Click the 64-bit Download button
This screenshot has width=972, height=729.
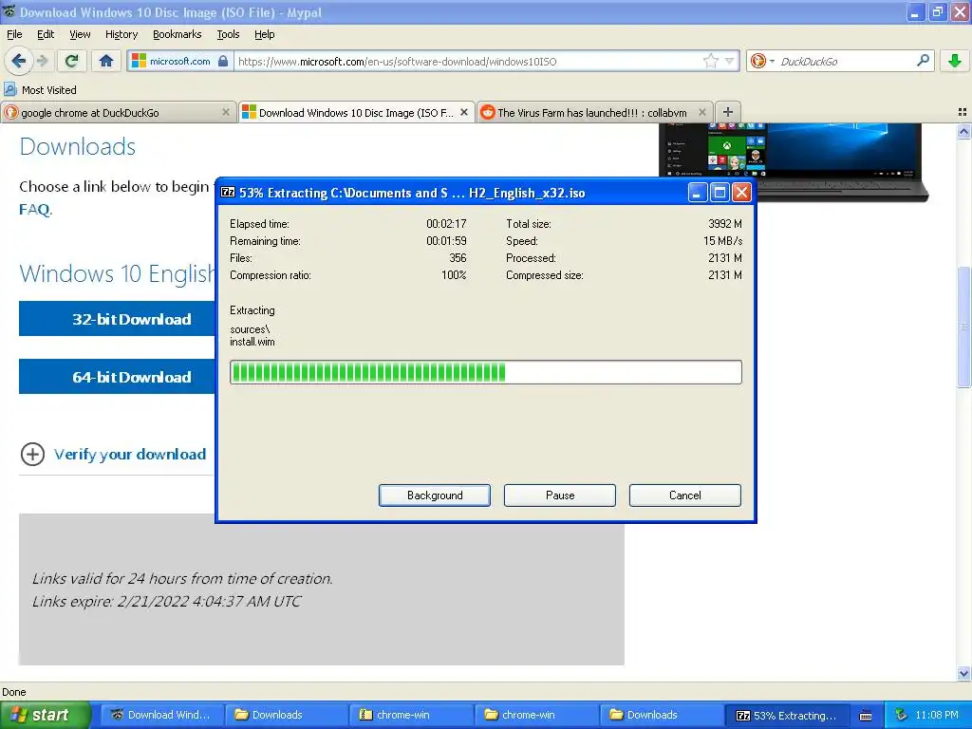pos(117,376)
